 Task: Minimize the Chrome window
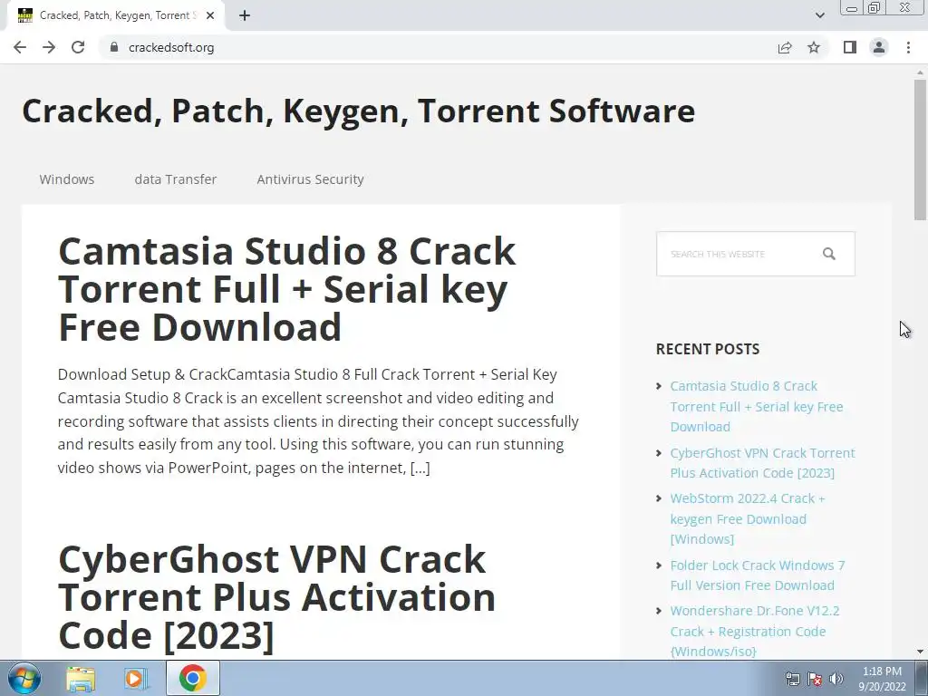(852, 7)
